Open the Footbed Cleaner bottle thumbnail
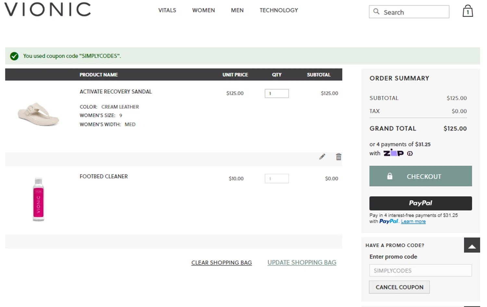 coord(38,199)
